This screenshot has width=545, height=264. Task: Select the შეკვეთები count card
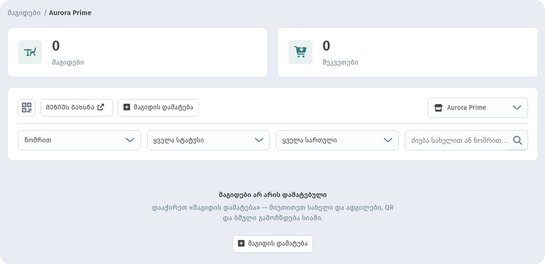(x=408, y=52)
